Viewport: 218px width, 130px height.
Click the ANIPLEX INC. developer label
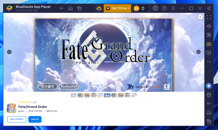tap(52, 111)
